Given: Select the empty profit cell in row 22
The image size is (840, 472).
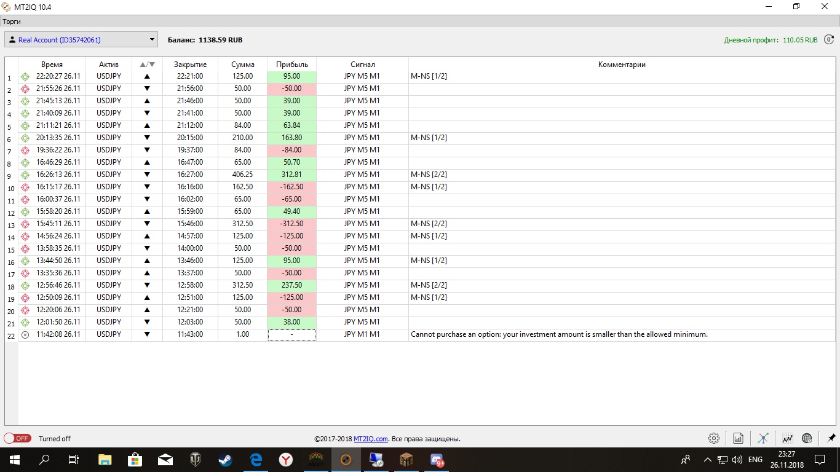Looking at the screenshot, I should pyautogui.click(x=291, y=335).
